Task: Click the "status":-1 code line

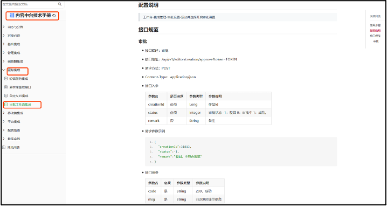Action: point(168,152)
